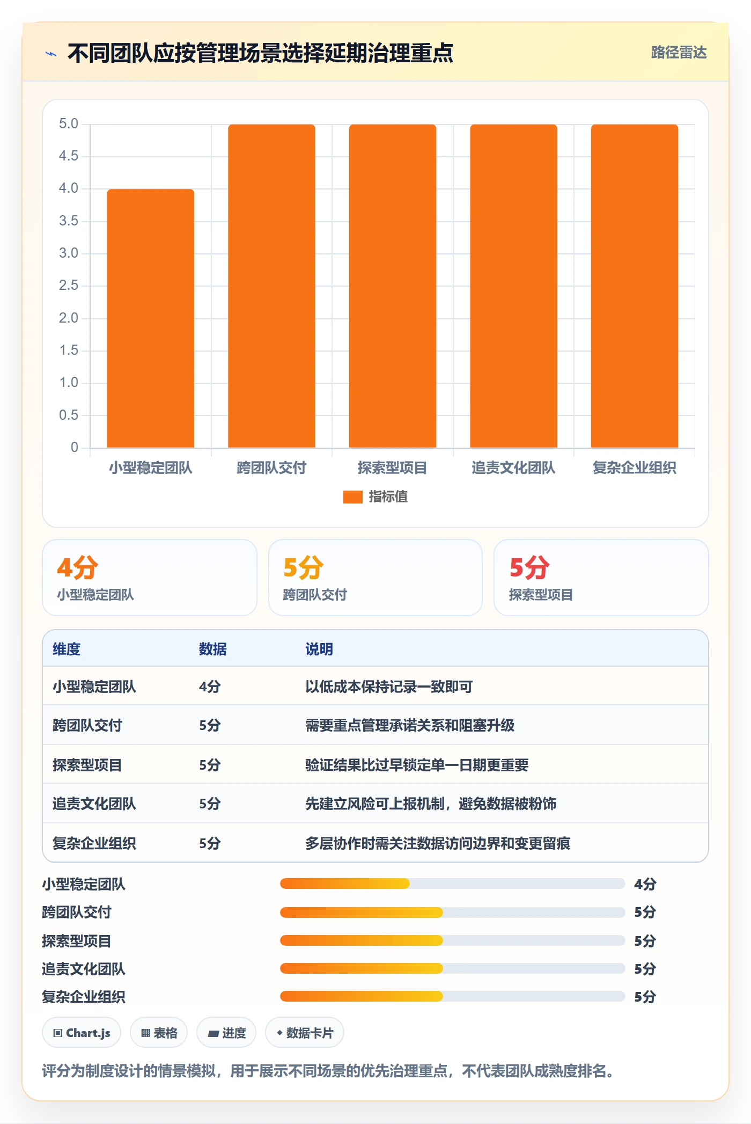751x1124 pixels.
Task: Toggle the 指标值 legend color swatch
Action: (x=352, y=497)
